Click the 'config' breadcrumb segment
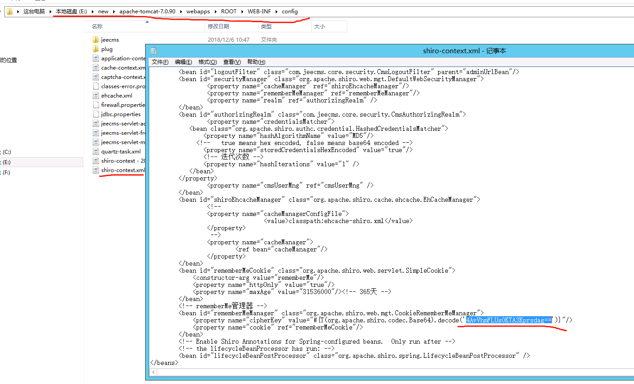The height and width of the screenshot is (384, 634). coord(289,12)
